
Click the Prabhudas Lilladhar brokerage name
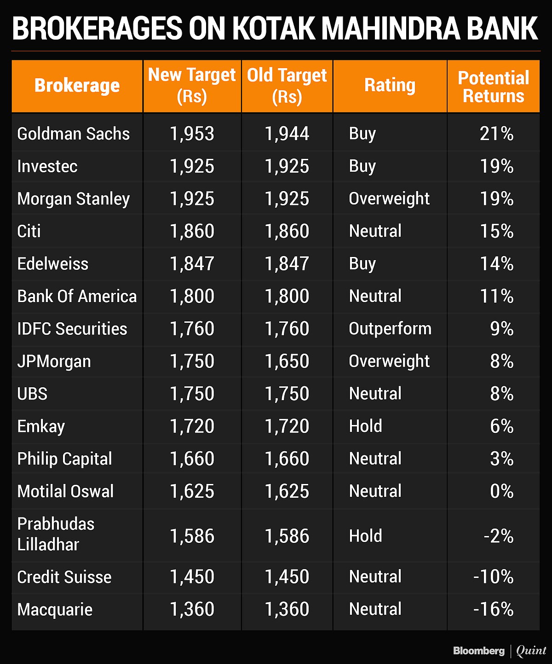56,534
